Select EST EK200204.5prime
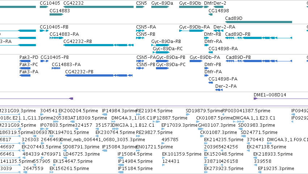308x174 pixels. [78, 111]
